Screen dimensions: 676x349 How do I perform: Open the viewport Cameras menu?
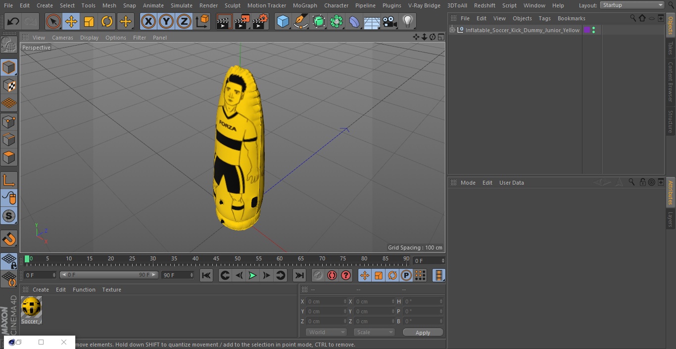(x=62, y=38)
